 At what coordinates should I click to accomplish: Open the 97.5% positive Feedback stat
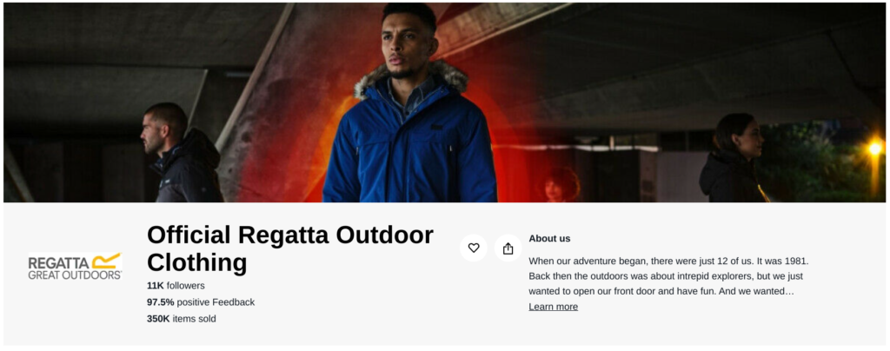pos(201,302)
